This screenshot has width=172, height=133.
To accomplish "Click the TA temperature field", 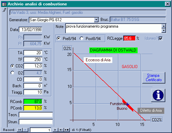I will (x=33, y=53).
